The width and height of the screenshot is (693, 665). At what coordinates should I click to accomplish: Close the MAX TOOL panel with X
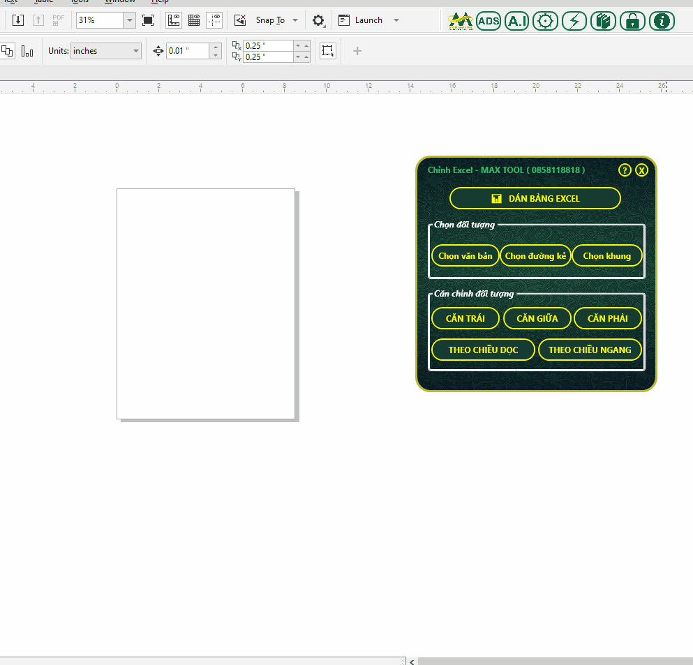641,170
